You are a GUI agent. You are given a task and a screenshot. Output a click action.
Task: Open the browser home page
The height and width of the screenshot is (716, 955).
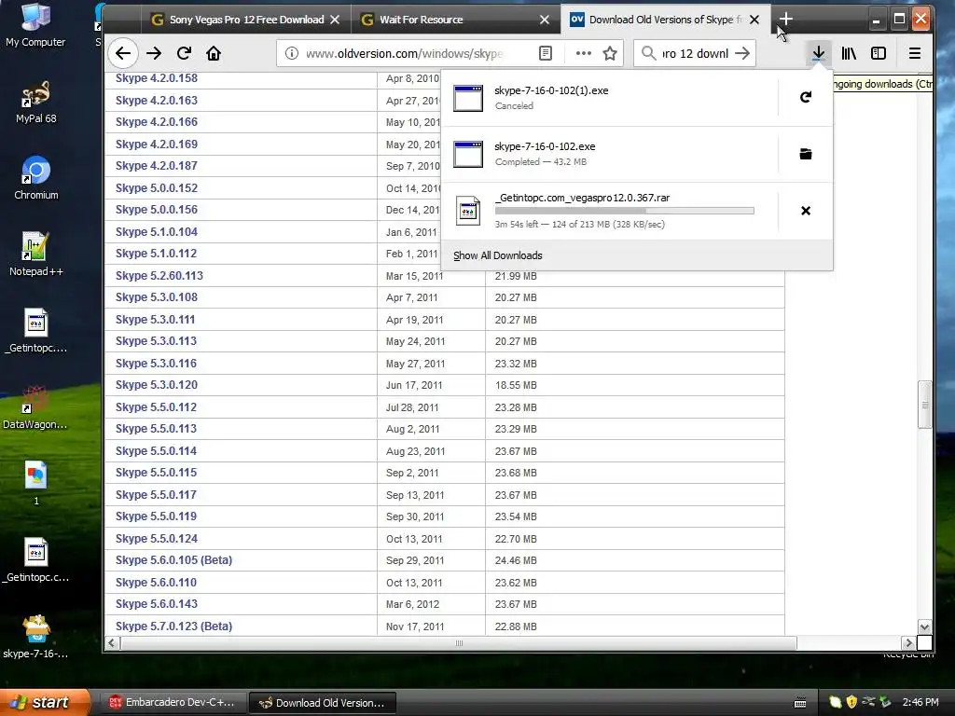(214, 53)
